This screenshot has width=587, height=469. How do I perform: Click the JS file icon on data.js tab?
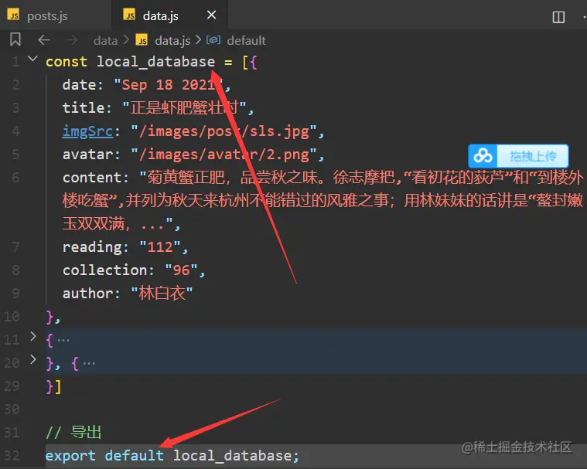tap(129, 15)
